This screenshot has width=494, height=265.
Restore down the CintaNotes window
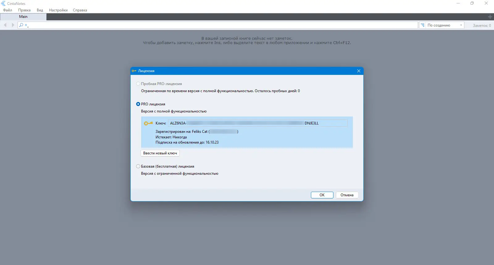pyautogui.click(x=472, y=3)
